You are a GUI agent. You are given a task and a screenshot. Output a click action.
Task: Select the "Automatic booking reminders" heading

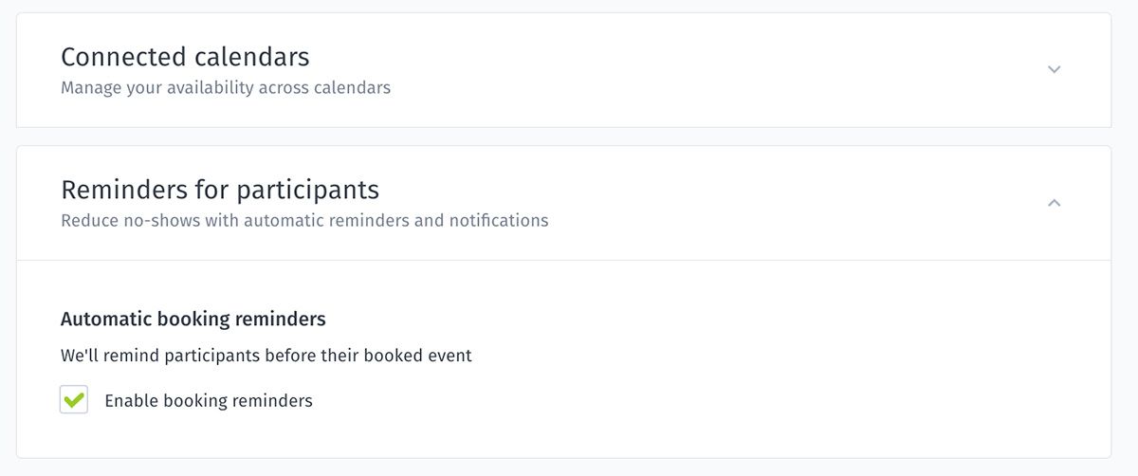coord(193,319)
